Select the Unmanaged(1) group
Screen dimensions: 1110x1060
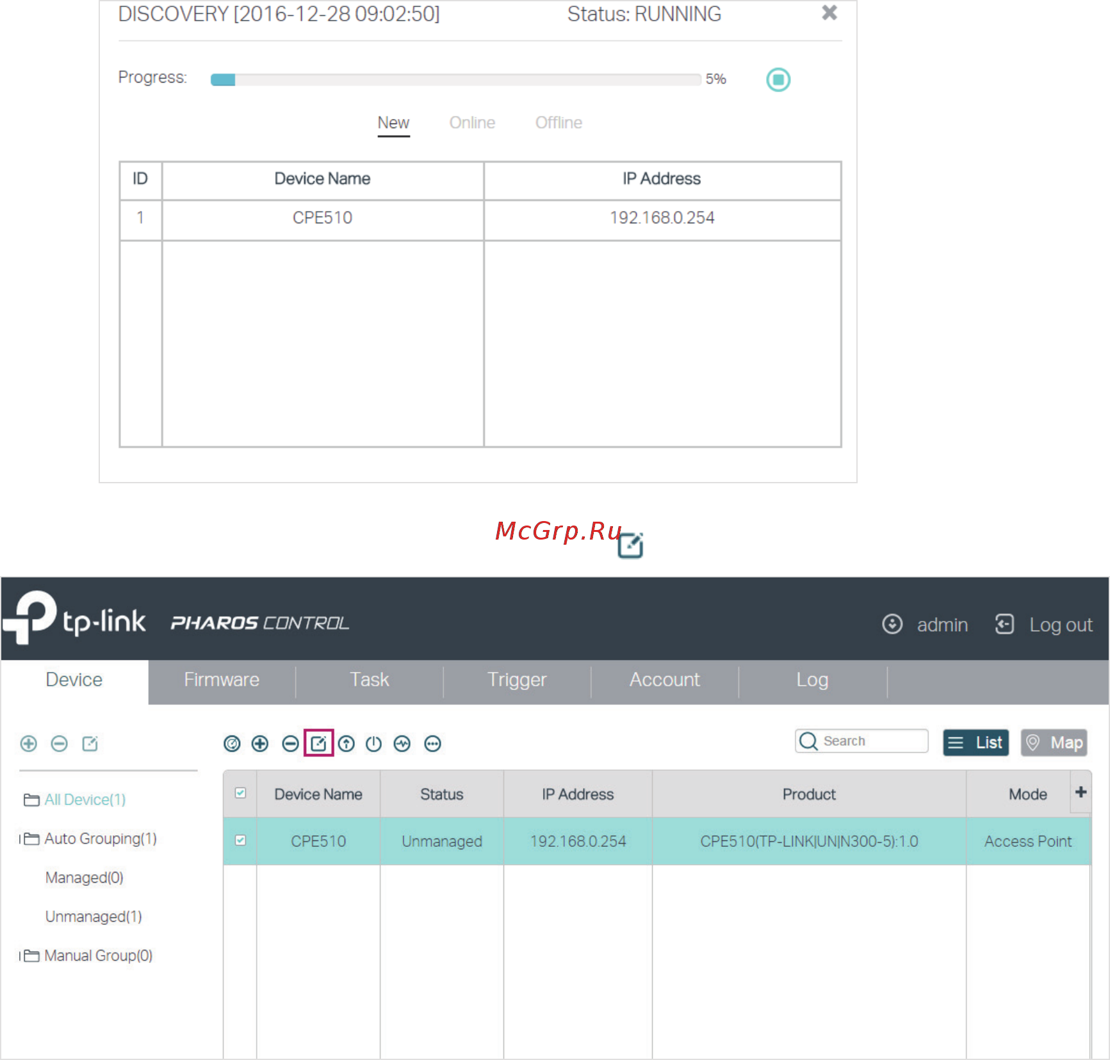pos(94,917)
